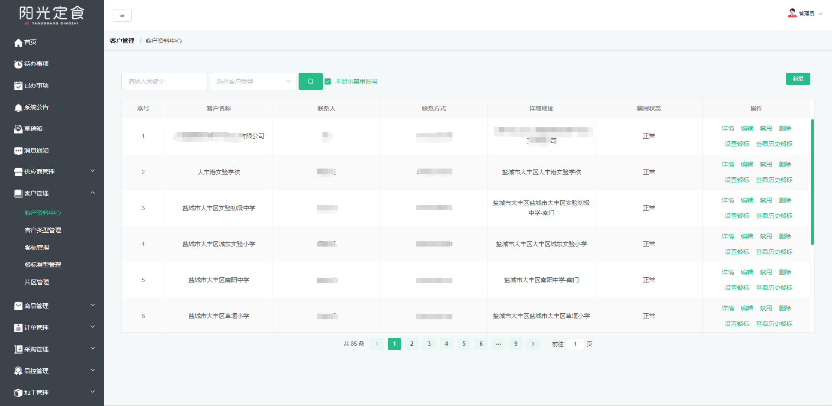
Task: Open the pending tasks clock icon
Action: tap(18, 64)
